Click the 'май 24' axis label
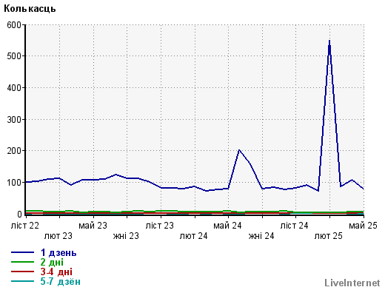 click(227, 226)
